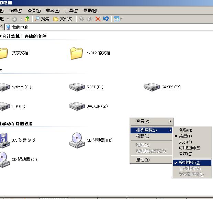Viewport: 213px width, 199px height.
Task: Open Search with the magnifier icon
Action: point(42,19)
